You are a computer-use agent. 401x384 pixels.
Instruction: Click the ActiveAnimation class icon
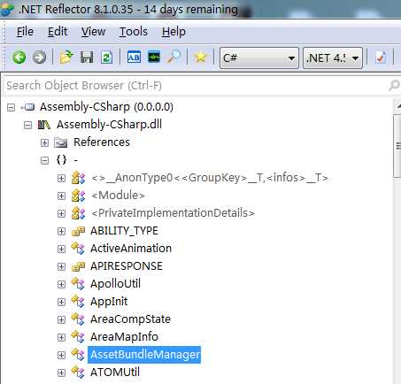point(78,249)
